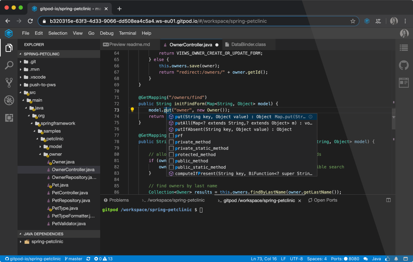Click the synchronize changes icon in status bar
Screen dimensions: 413x262
coord(88,259)
